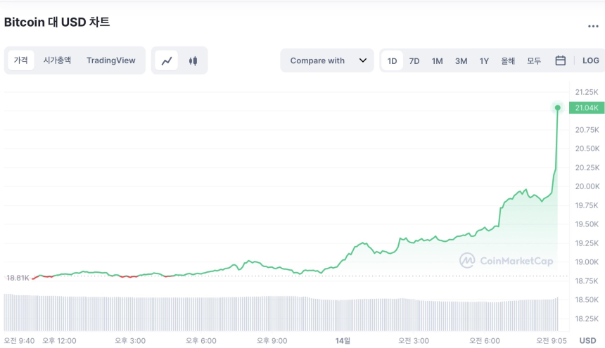Viewport: 605px width, 348px height.
Task: Choose the 3M time range
Action: pos(461,61)
